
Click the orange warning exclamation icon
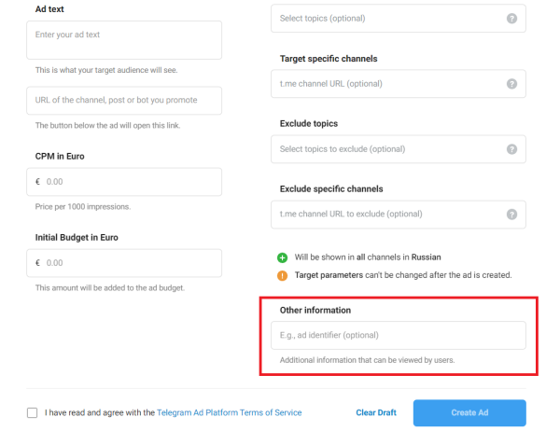282,275
